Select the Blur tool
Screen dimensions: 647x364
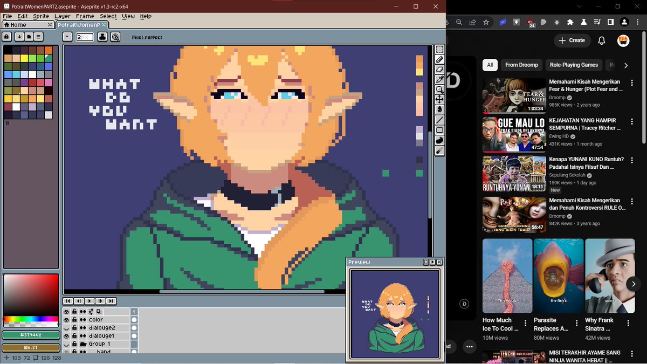(x=439, y=150)
